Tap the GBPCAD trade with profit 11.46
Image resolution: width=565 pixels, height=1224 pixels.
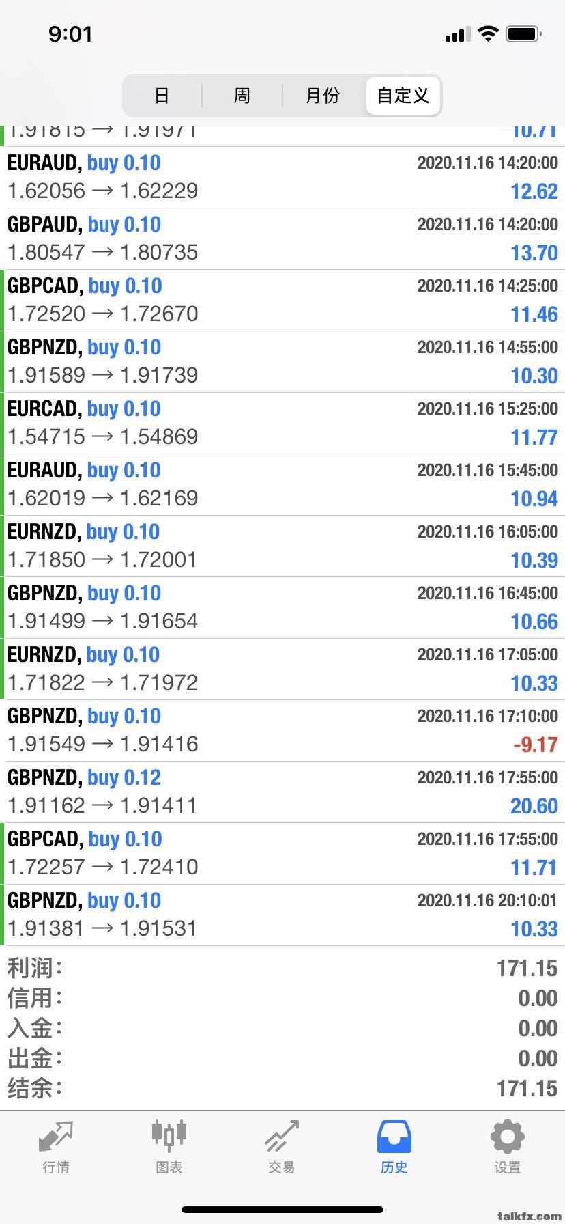(x=282, y=300)
